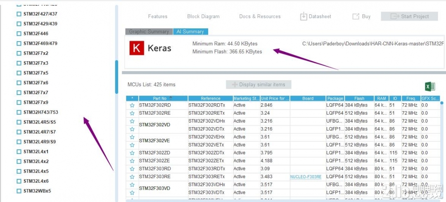Star the STM32F302VDHx row as favorite
Viewport: 446px width, 202px height.
[x=132, y=121]
